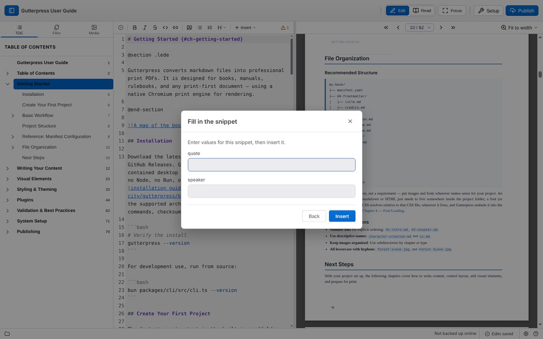The width and height of the screenshot is (543, 339).
Task: Insert a blockquote
Action: pos(190,28)
